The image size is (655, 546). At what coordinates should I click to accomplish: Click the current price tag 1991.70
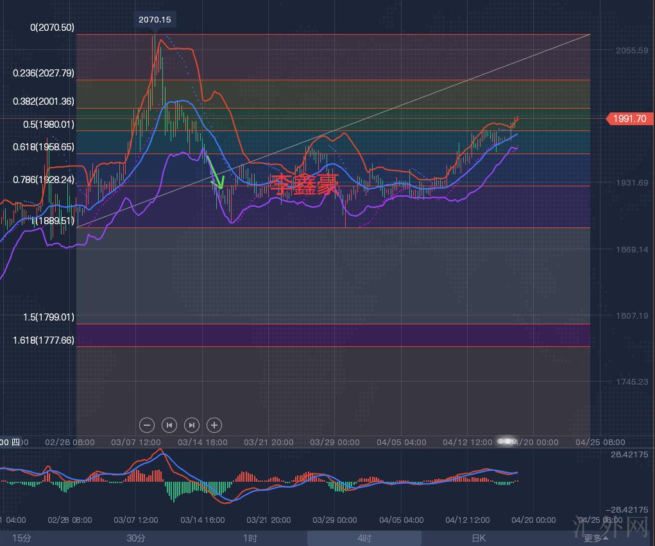click(630, 119)
